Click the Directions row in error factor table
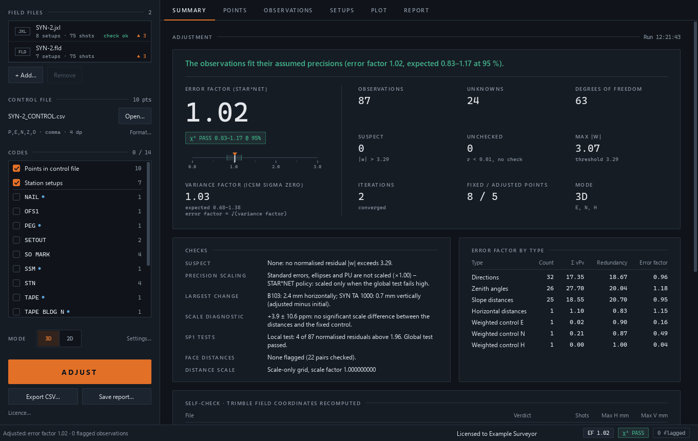 click(x=570, y=277)
